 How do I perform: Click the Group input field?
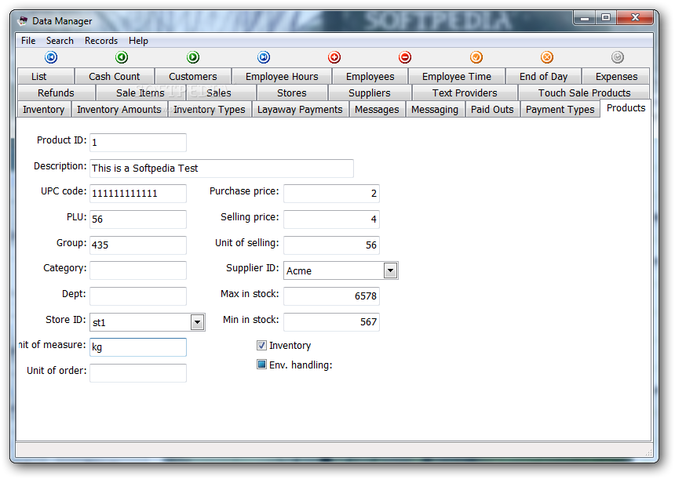pos(138,245)
